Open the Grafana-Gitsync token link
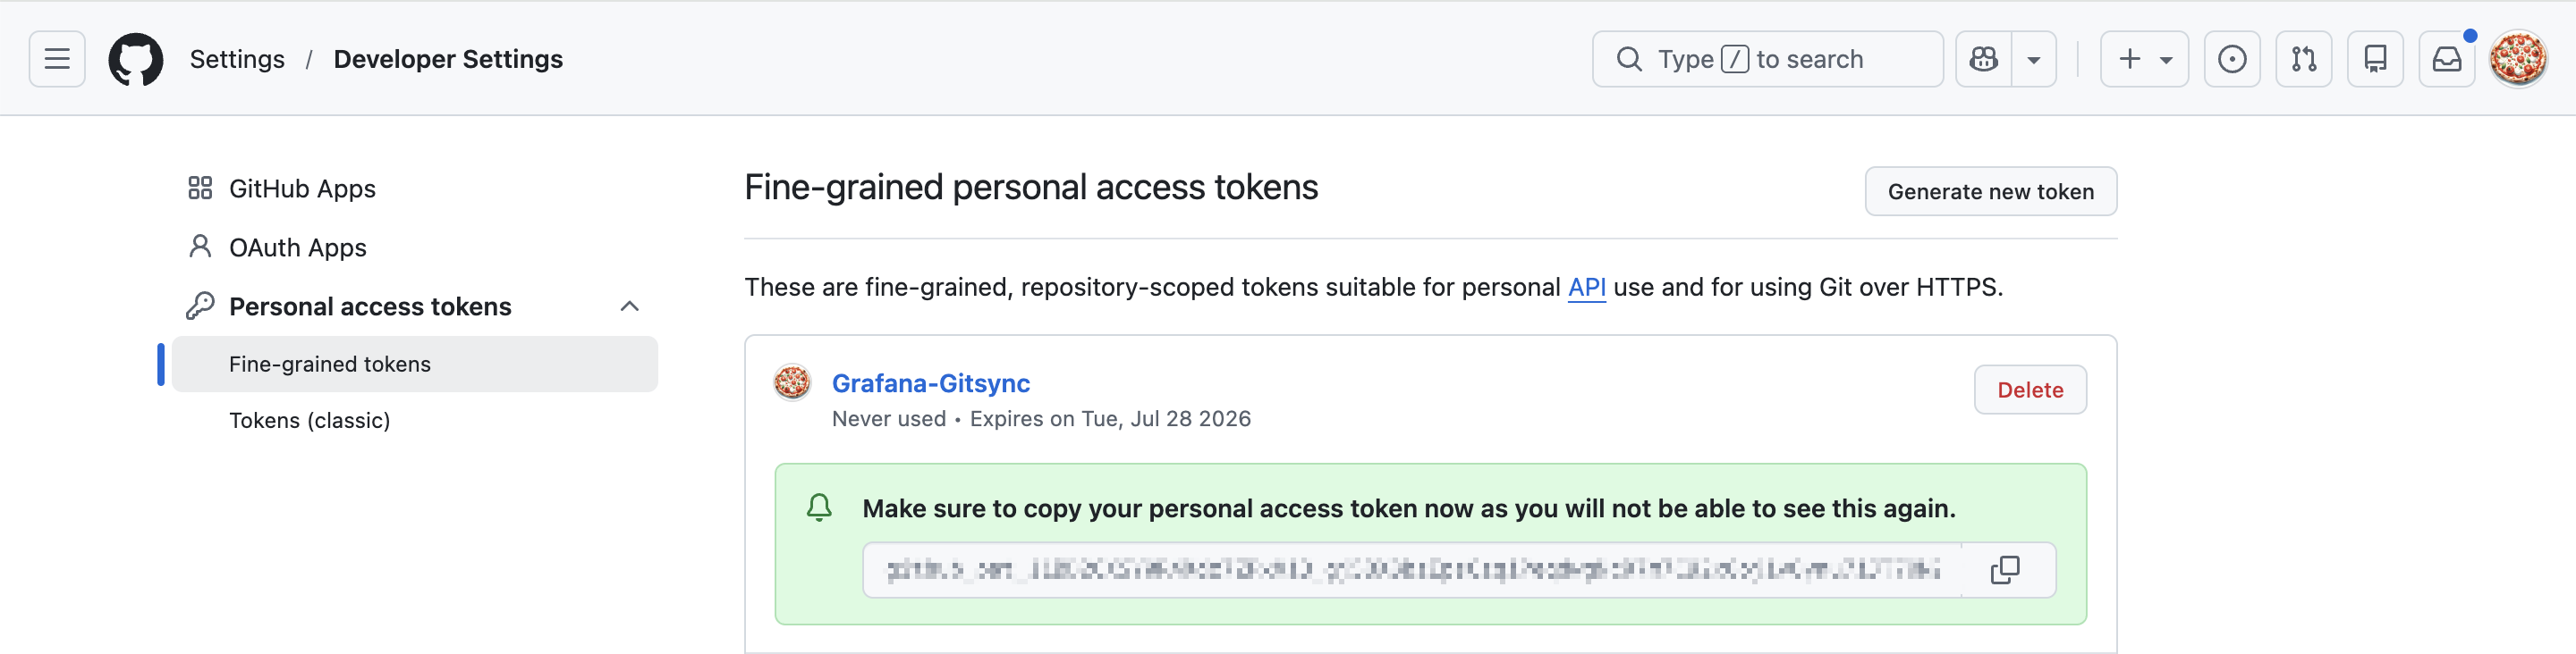This screenshot has height=654, width=2576. coord(930,383)
